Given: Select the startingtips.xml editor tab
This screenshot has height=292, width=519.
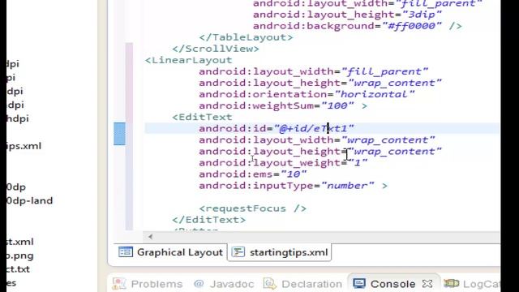Looking at the screenshot, I should [280, 252].
